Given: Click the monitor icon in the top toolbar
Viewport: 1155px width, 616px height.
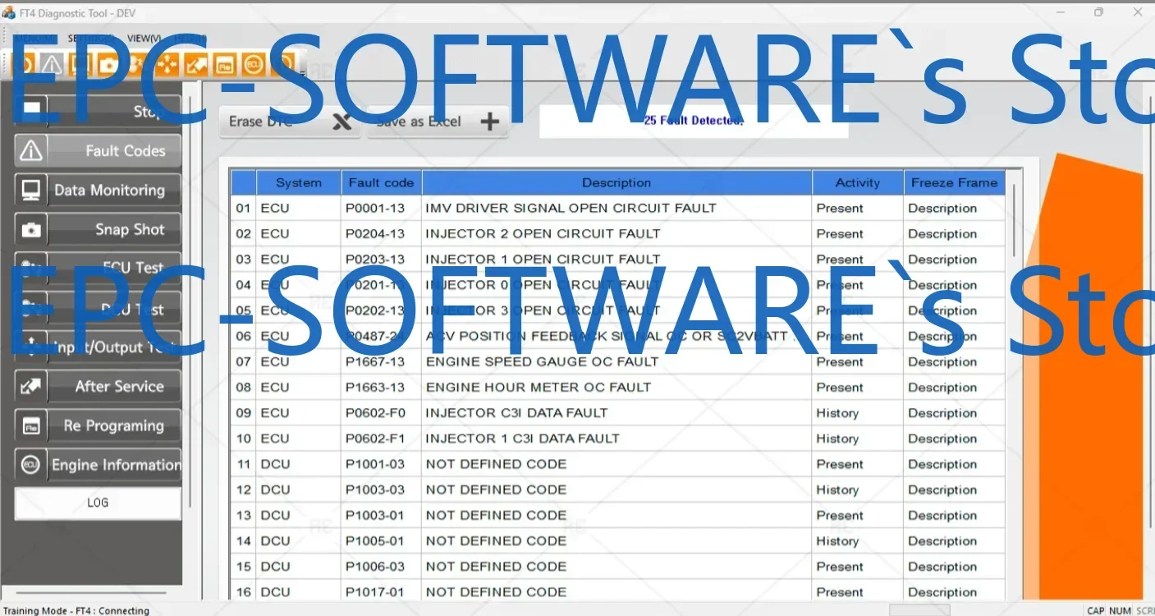Looking at the screenshot, I should coord(80,64).
